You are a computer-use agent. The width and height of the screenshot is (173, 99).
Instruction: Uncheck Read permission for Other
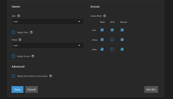point(102,49)
